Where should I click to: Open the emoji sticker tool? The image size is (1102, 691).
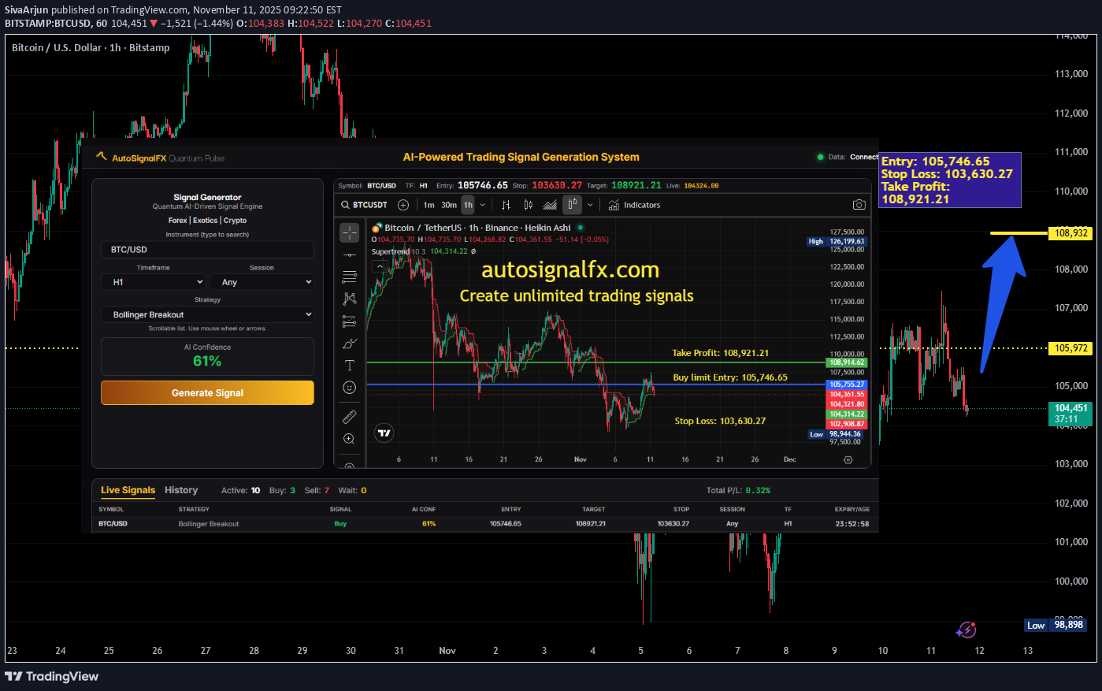click(350, 388)
